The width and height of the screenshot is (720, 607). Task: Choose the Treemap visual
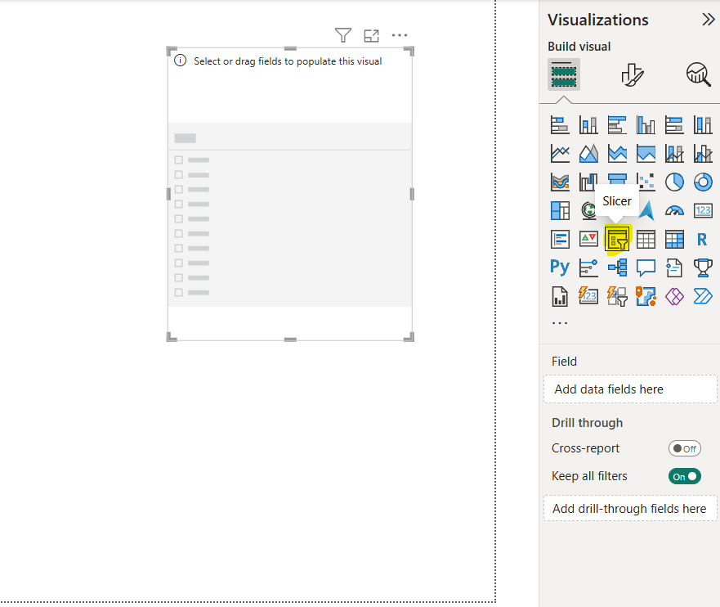560,211
